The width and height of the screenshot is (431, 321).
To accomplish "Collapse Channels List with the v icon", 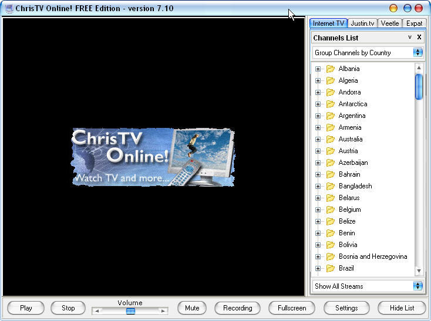I will click(410, 37).
